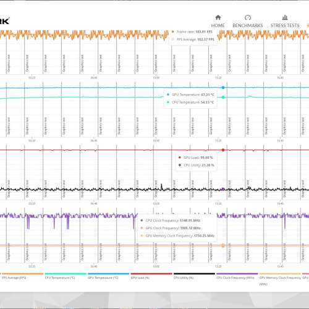Image resolution: width=309 pixels, height=309 pixels.
Task: Go to the Home section via house icon
Action: (218, 17)
